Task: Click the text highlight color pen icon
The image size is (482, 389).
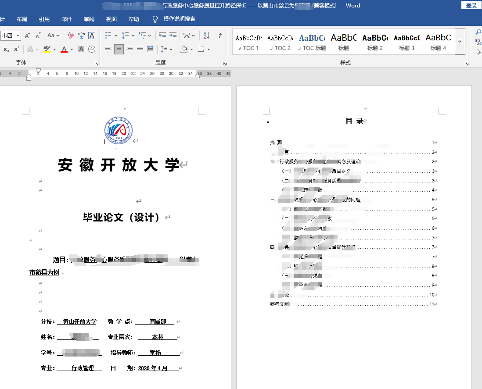Action: (47, 49)
